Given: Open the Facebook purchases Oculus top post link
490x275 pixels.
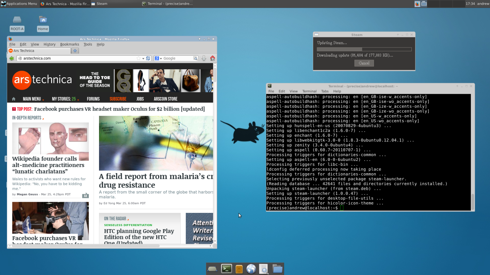Looking at the screenshot, I should click(x=119, y=109).
